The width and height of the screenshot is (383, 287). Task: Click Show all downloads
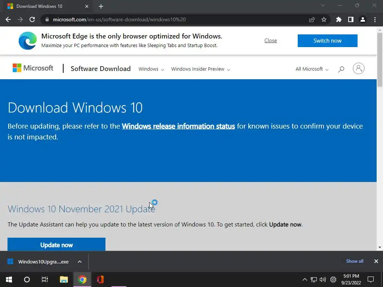355,261
